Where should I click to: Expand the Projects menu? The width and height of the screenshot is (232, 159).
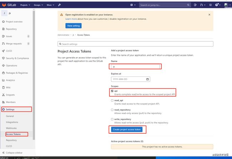click(25, 5)
